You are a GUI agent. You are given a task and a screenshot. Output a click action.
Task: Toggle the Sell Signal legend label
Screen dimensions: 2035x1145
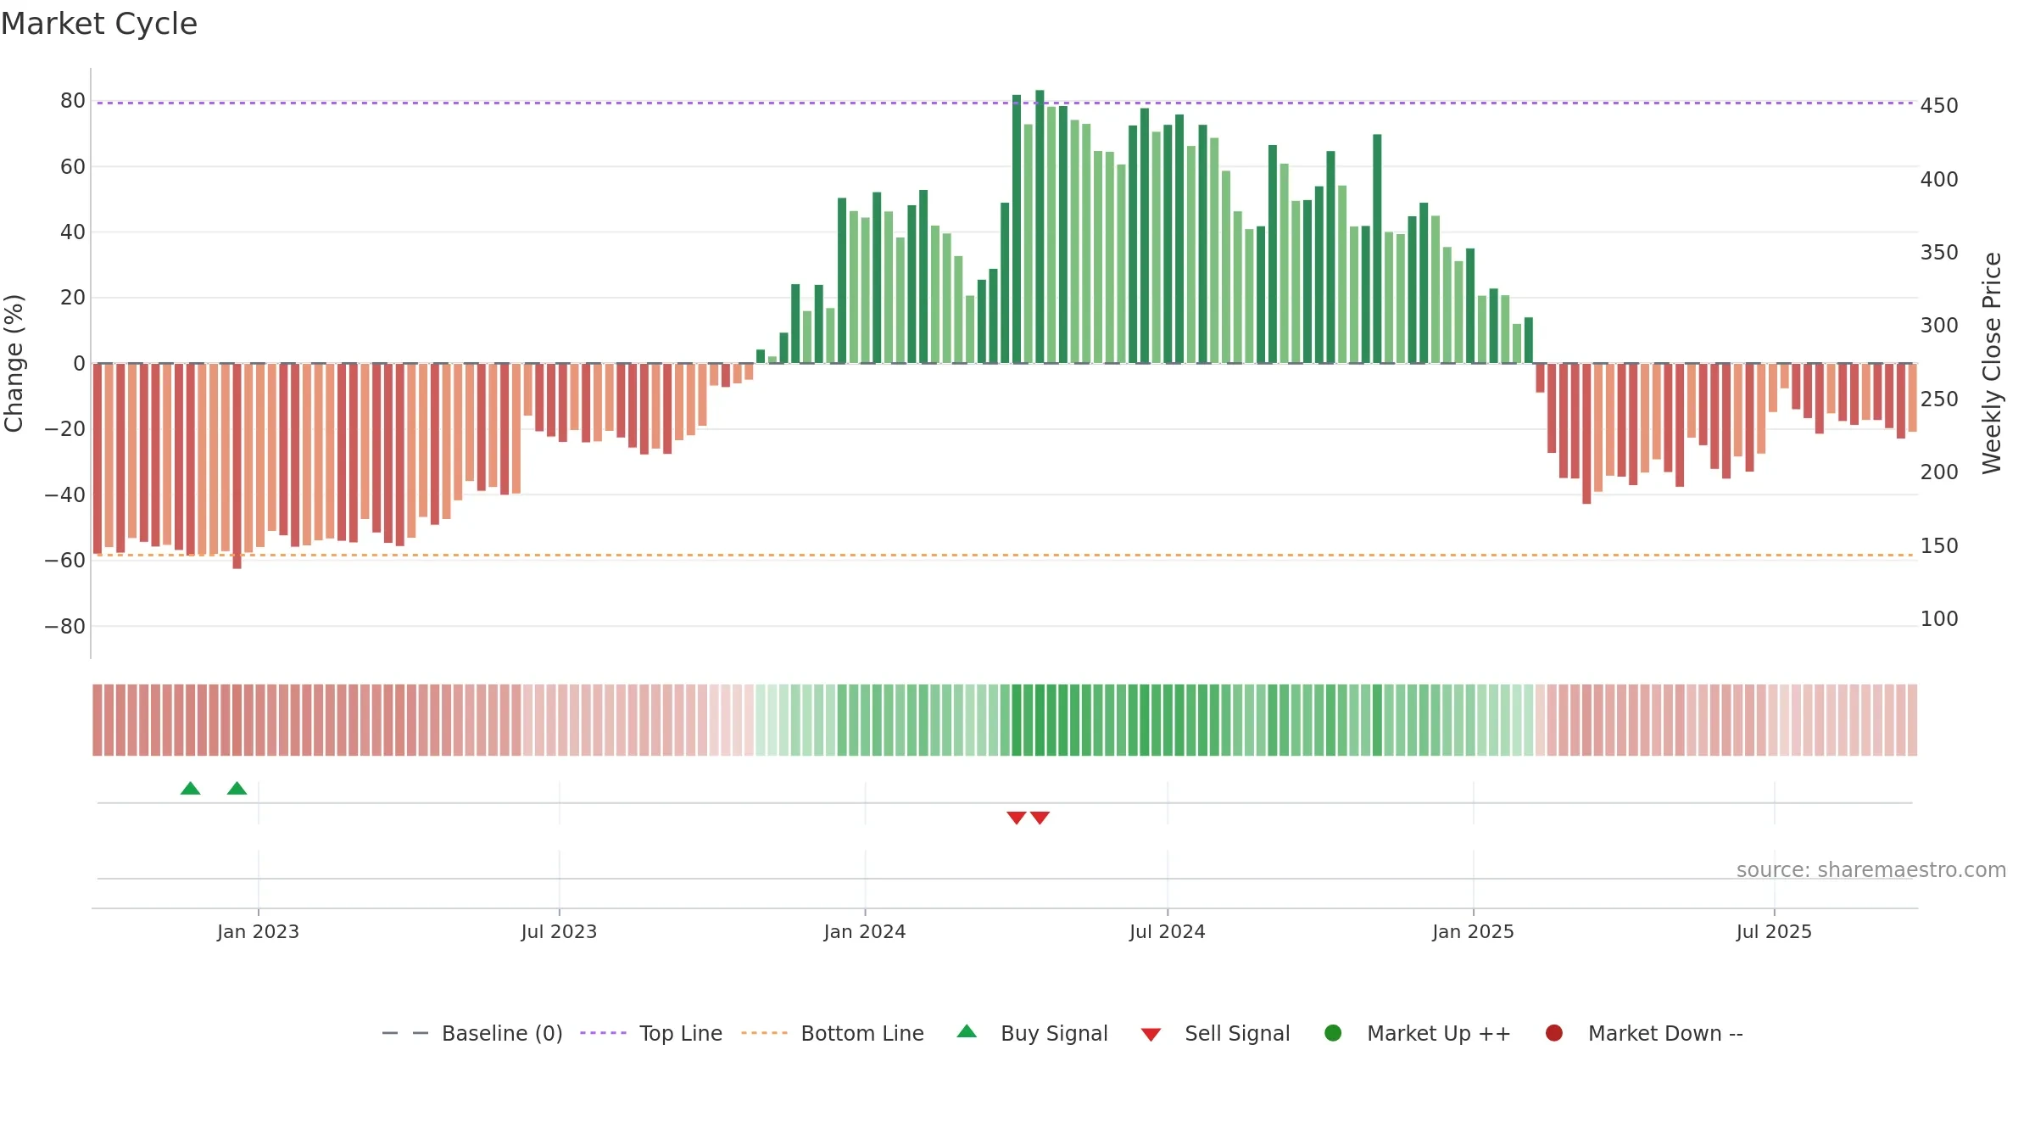tap(1237, 1033)
